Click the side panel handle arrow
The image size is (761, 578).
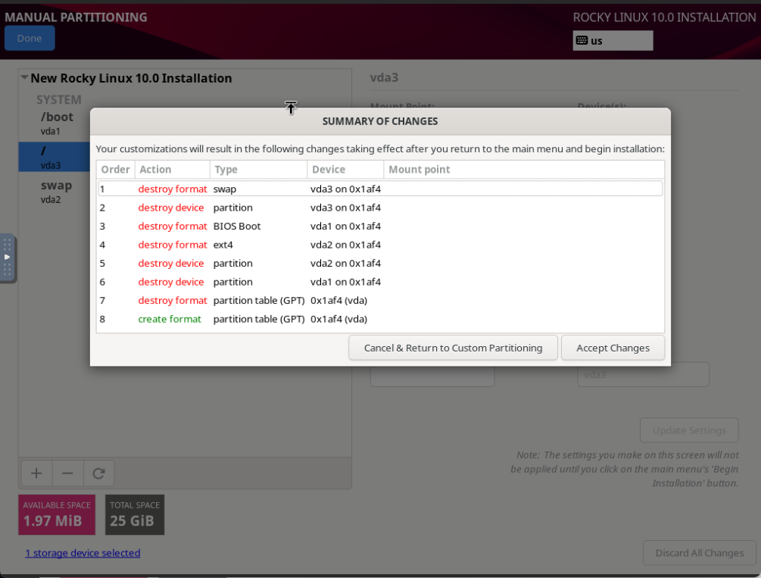(x=8, y=257)
